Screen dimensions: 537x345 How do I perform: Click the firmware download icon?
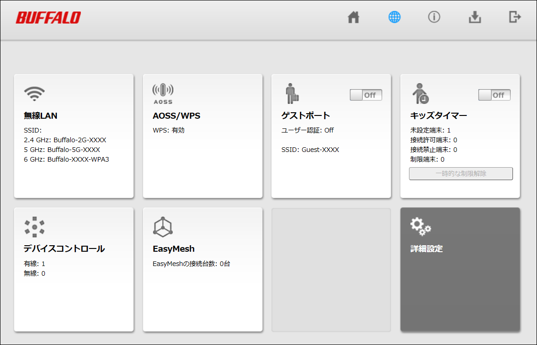click(475, 18)
